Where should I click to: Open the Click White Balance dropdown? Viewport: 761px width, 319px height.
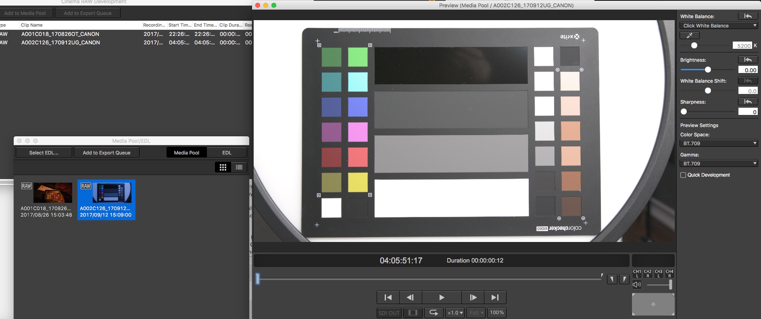coord(719,25)
